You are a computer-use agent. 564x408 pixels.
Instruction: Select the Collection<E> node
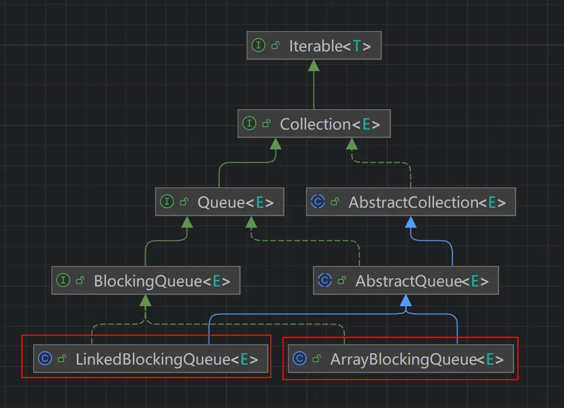314,123
